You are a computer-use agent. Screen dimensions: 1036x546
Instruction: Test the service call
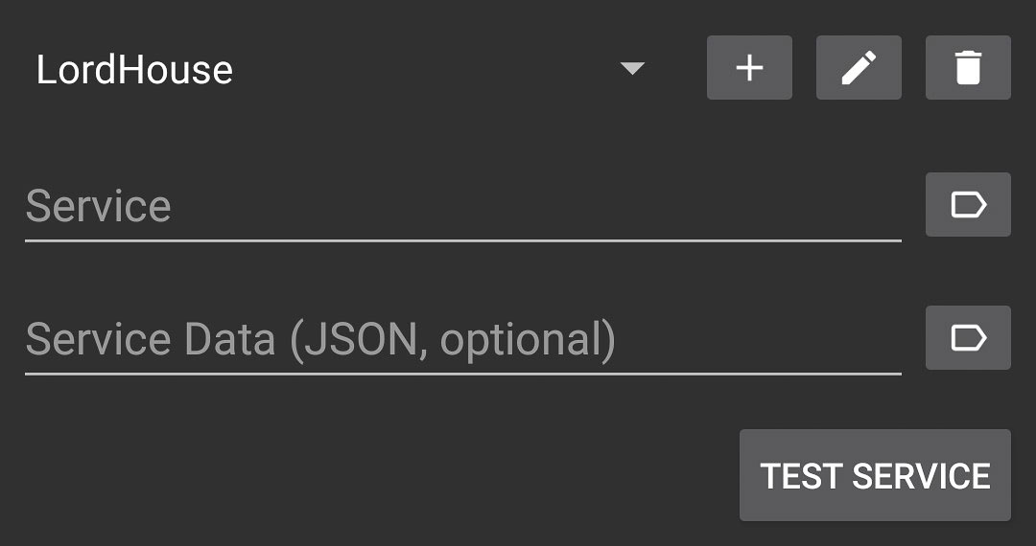875,475
